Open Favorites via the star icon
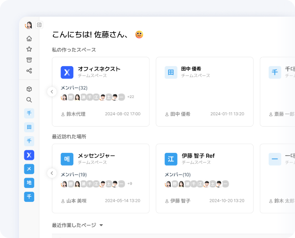The width and height of the screenshot is (295, 238). (29, 49)
